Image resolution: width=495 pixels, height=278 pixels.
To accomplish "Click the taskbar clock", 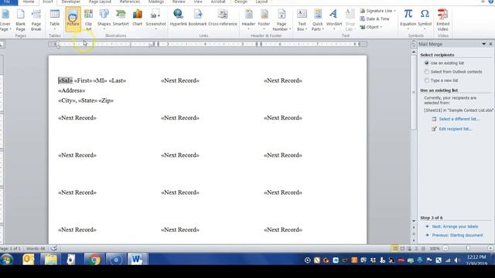I will (x=476, y=260).
